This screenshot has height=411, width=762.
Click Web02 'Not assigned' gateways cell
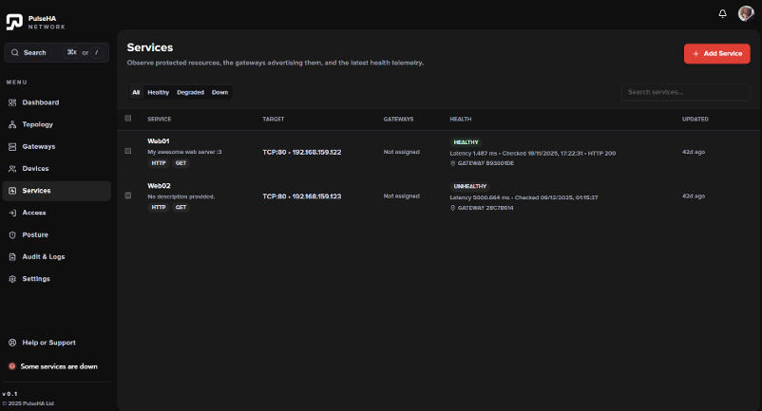coord(401,196)
